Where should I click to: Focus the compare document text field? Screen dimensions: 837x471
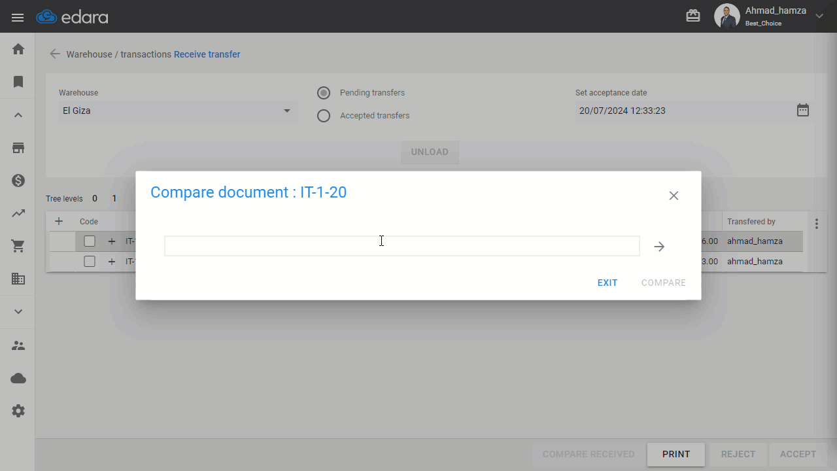click(x=402, y=246)
